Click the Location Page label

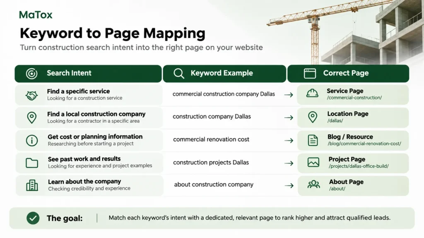pyautogui.click(x=348, y=114)
